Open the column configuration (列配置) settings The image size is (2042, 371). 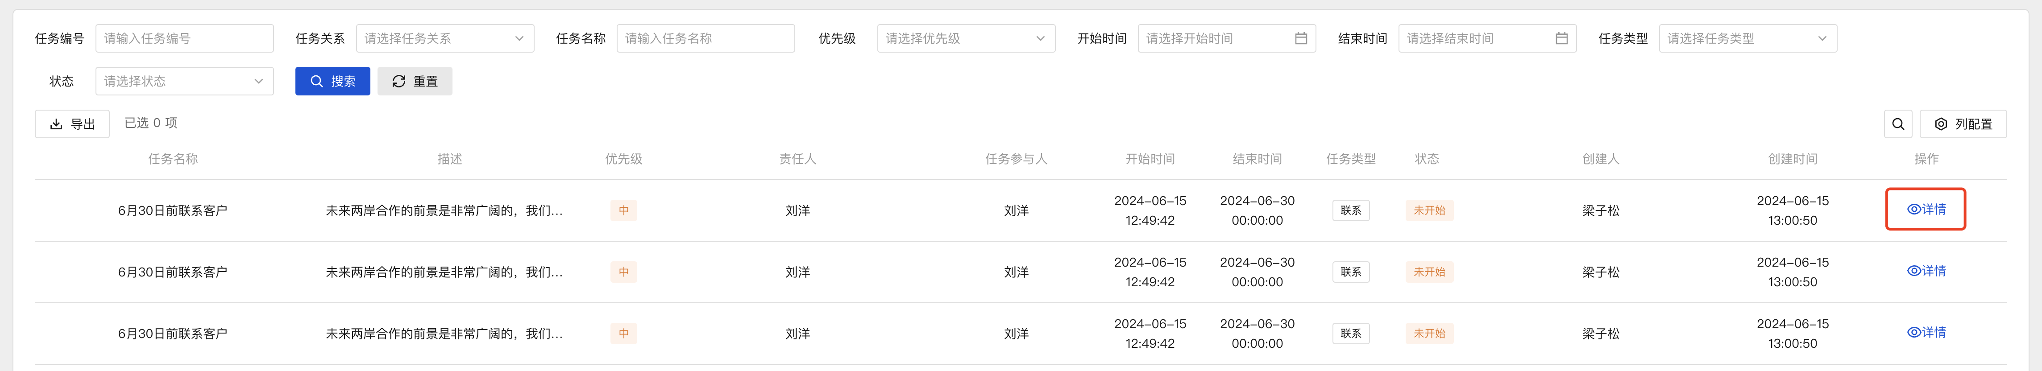pos(1963,124)
